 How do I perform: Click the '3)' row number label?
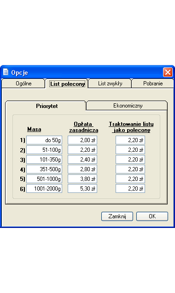23,160
